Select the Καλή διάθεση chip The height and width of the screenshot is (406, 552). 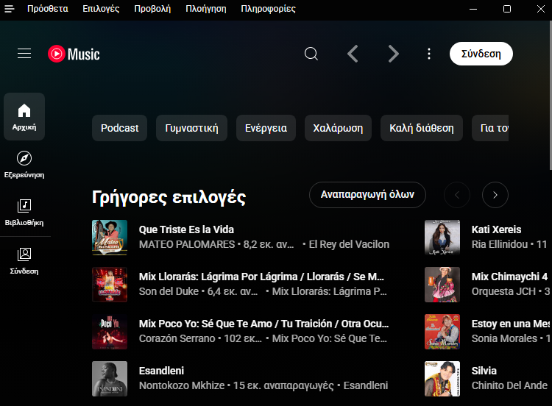422,128
